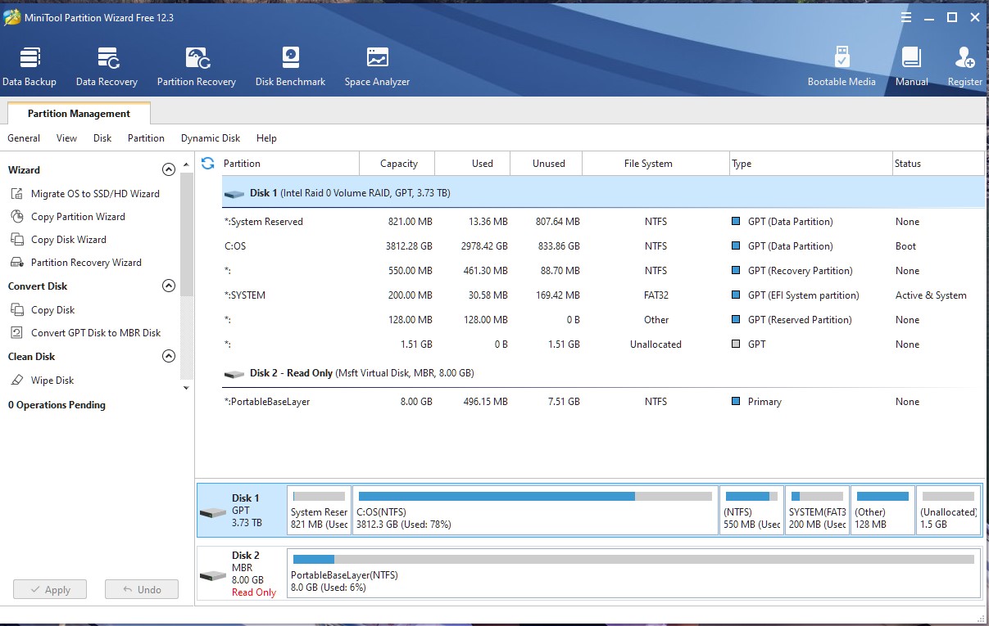Image resolution: width=989 pixels, height=626 pixels.
Task: Open the hamburger menu in the title bar
Action: pyautogui.click(x=905, y=17)
